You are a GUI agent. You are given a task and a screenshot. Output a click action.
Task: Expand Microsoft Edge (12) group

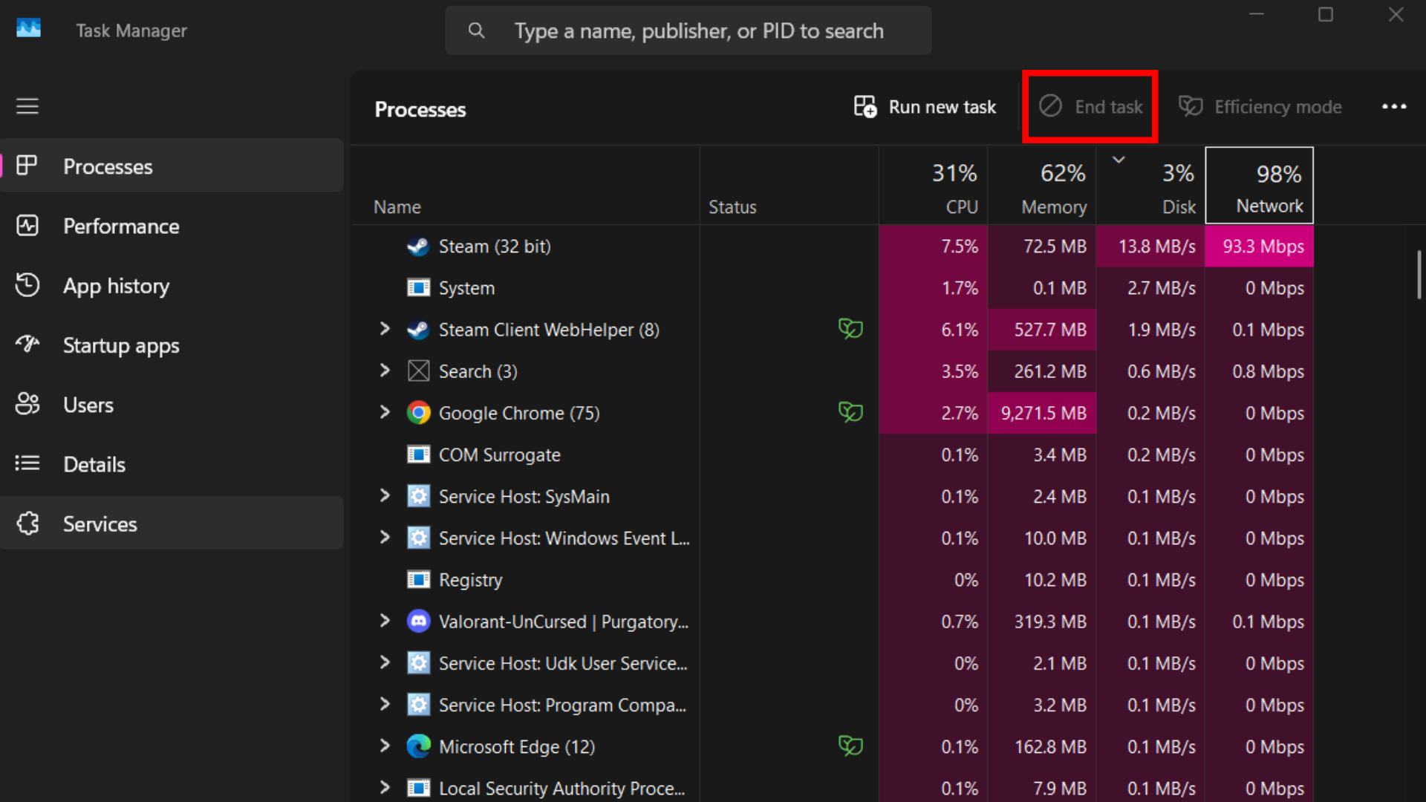click(385, 746)
